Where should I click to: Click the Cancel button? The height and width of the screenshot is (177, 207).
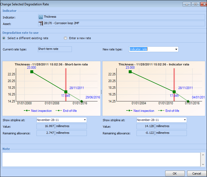[x=197, y=173]
